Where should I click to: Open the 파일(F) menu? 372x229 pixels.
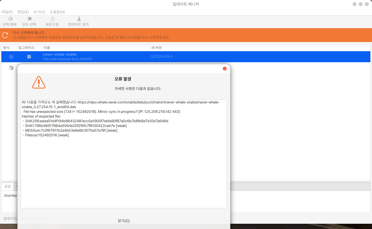tap(7, 12)
